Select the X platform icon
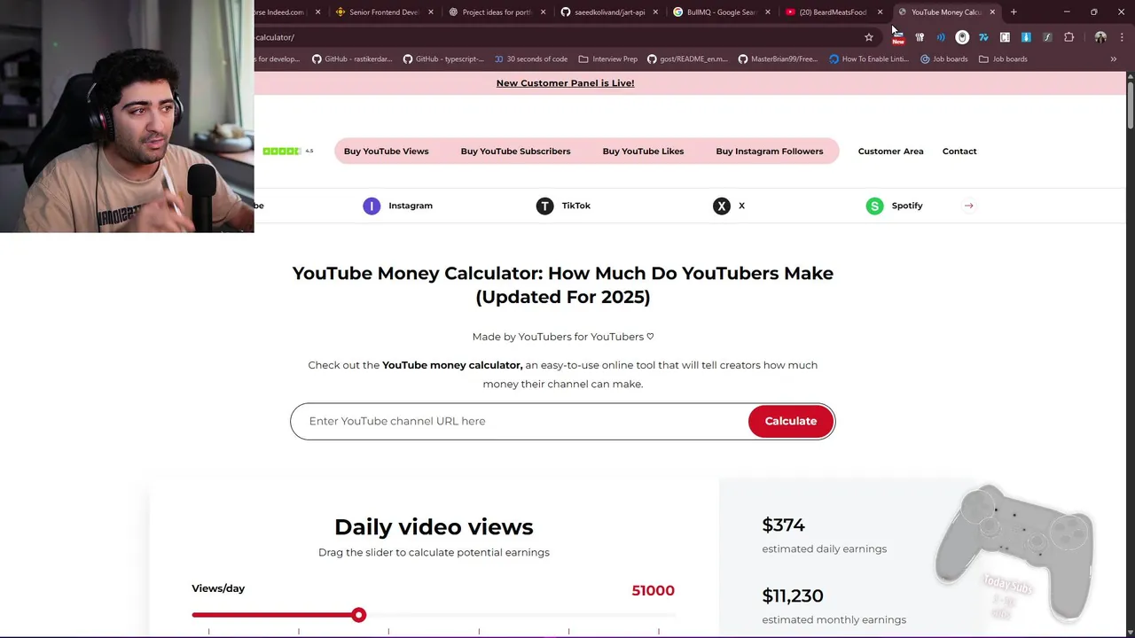 (722, 206)
